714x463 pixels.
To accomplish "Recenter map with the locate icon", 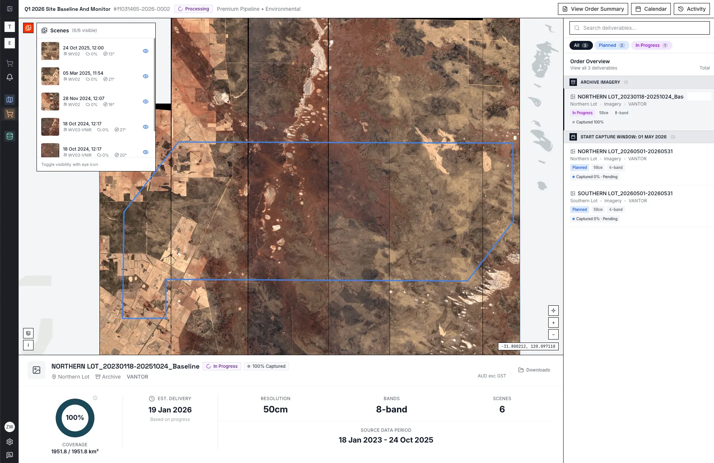I will (x=553, y=311).
